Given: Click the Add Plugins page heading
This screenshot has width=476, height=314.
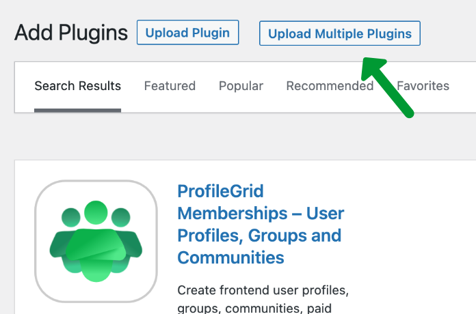Looking at the screenshot, I should click(x=71, y=33).
